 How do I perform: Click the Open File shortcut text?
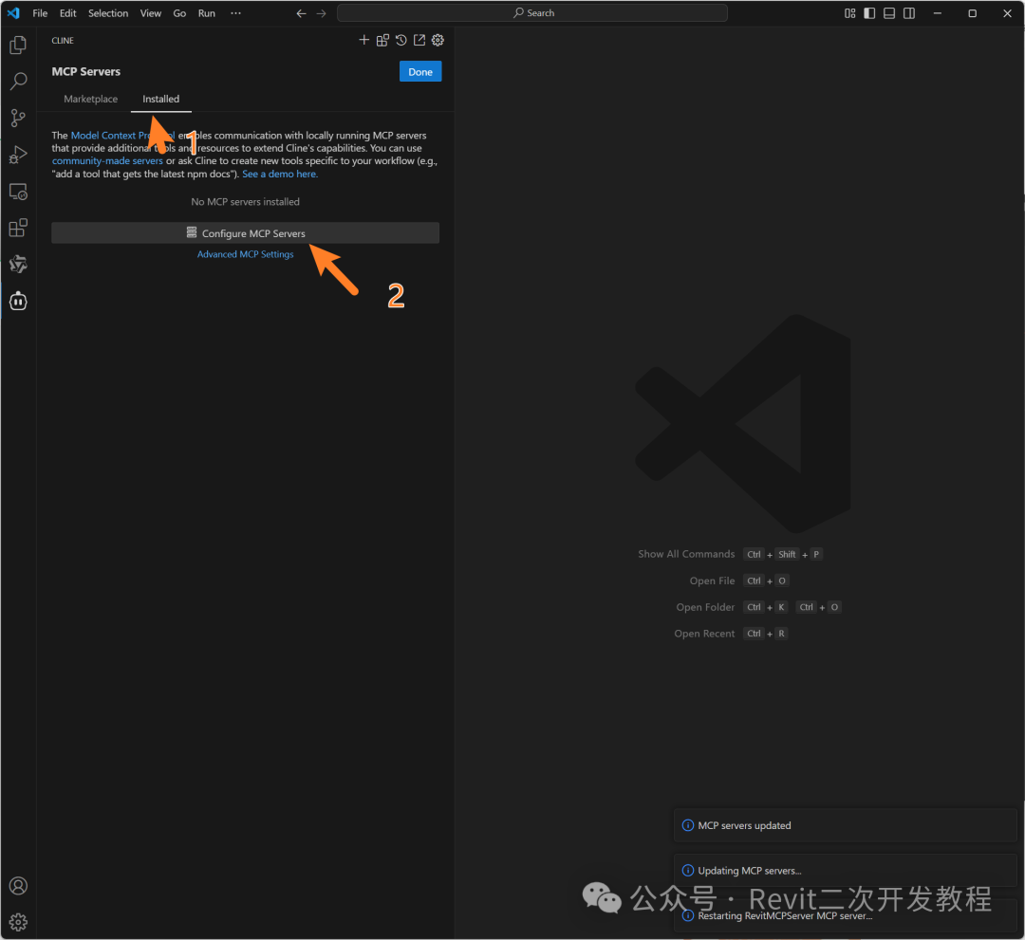(x=712, y=581)
